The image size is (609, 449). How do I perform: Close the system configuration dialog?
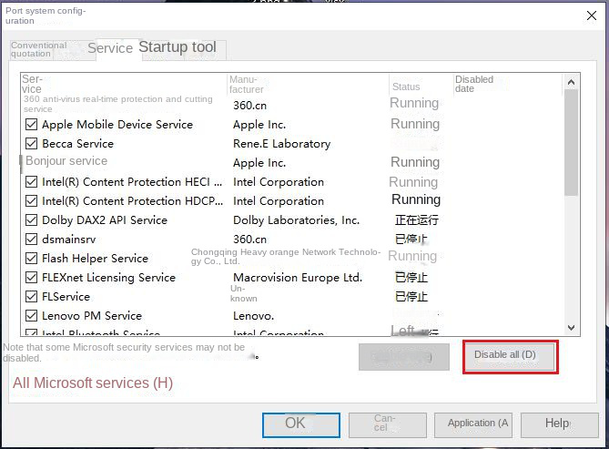[x=591, y=15]
